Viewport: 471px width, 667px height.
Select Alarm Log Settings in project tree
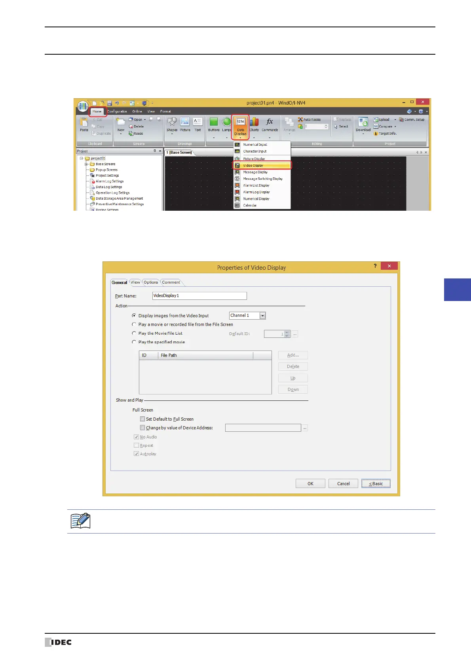[x=110, y=181]
